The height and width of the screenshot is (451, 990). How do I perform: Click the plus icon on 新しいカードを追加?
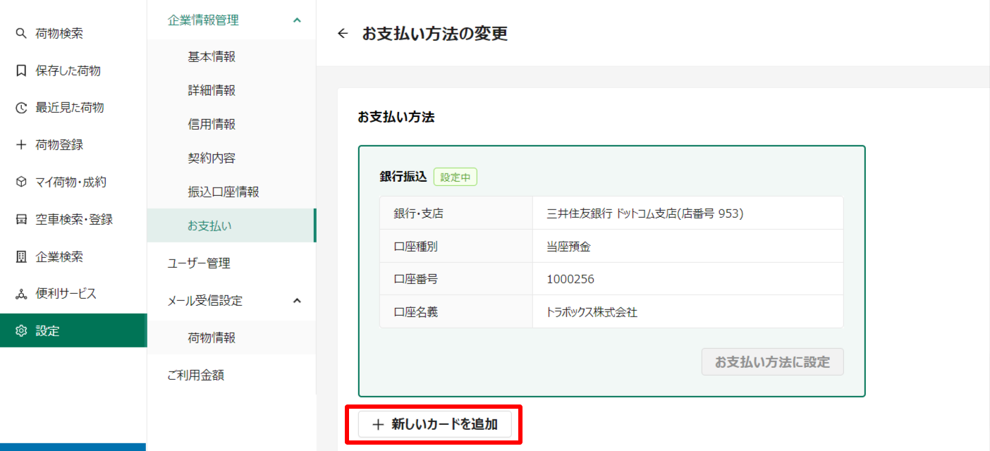378,424
